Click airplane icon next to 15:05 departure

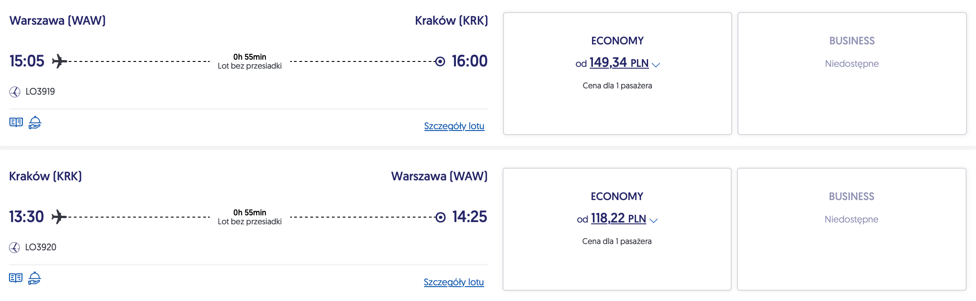(x=59, y=61)
